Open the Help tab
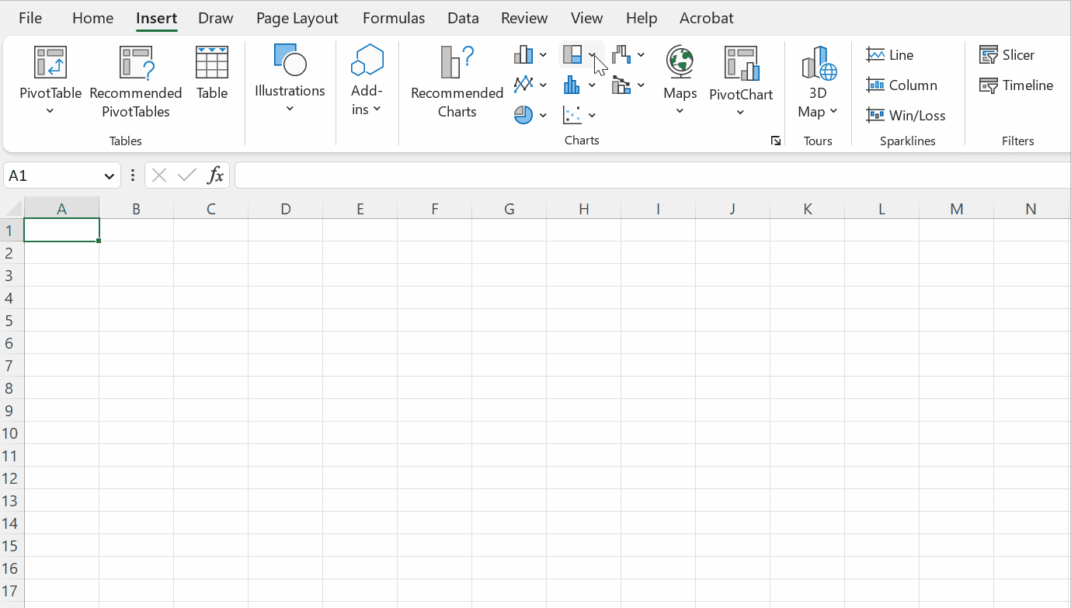The width and height of the screenshot is (1071, 608). (642, 18)
